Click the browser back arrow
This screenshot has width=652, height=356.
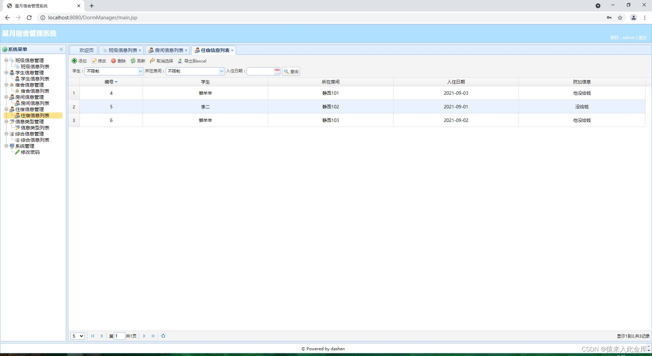click(7, 18)
